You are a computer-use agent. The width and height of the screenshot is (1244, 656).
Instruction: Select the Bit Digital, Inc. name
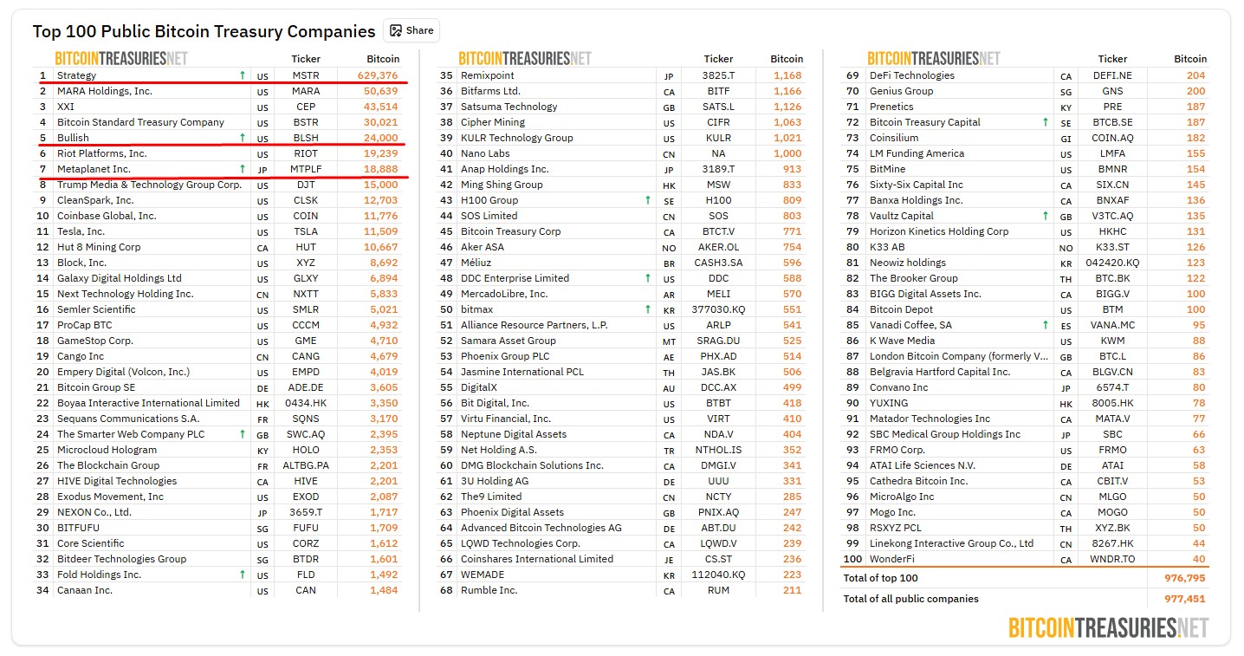495,403
